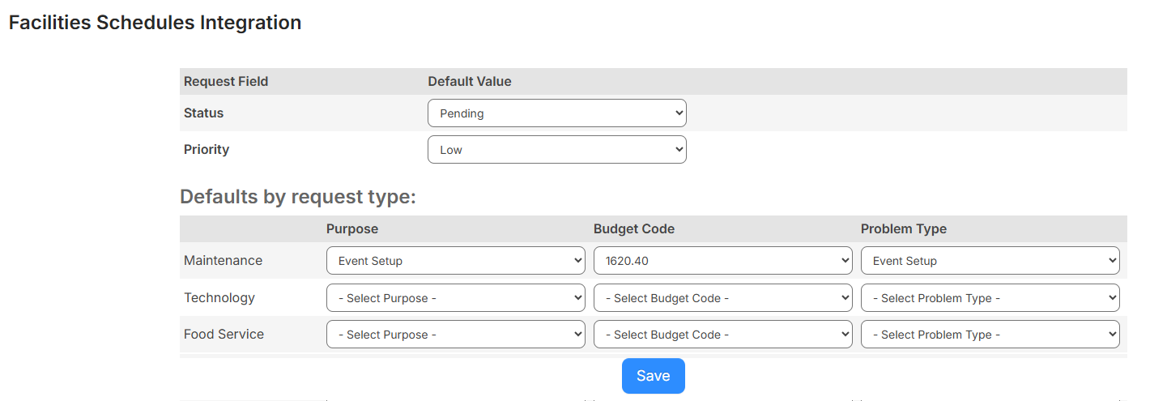Click the 'Defaults by request type:' heading
The height and width of the screenshot is (401, 1150).
[297, 197]
